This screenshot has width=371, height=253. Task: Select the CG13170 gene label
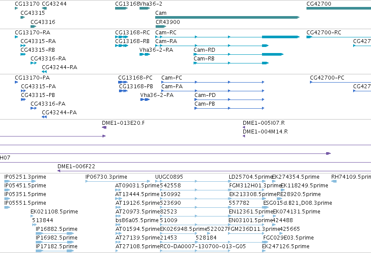[27, 4]
